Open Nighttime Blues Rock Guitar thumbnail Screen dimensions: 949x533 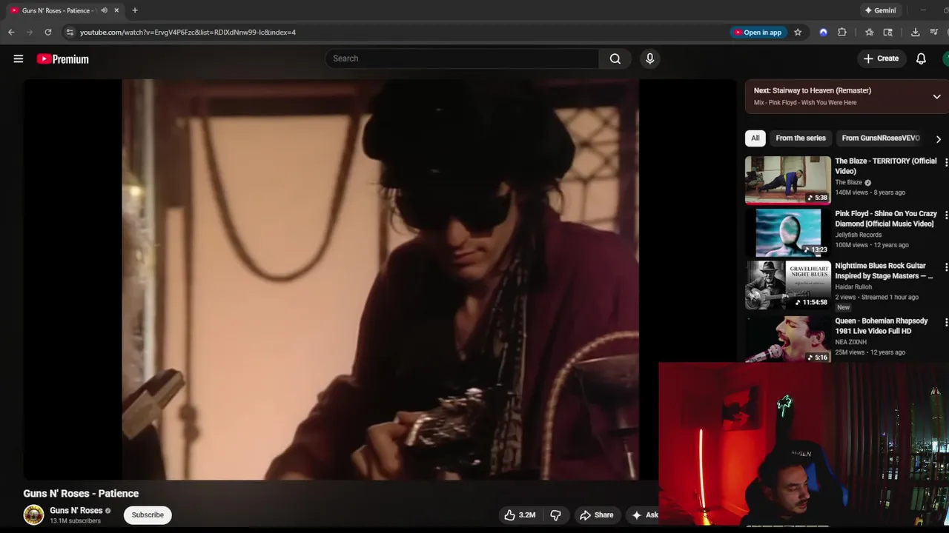coord(788,284)
